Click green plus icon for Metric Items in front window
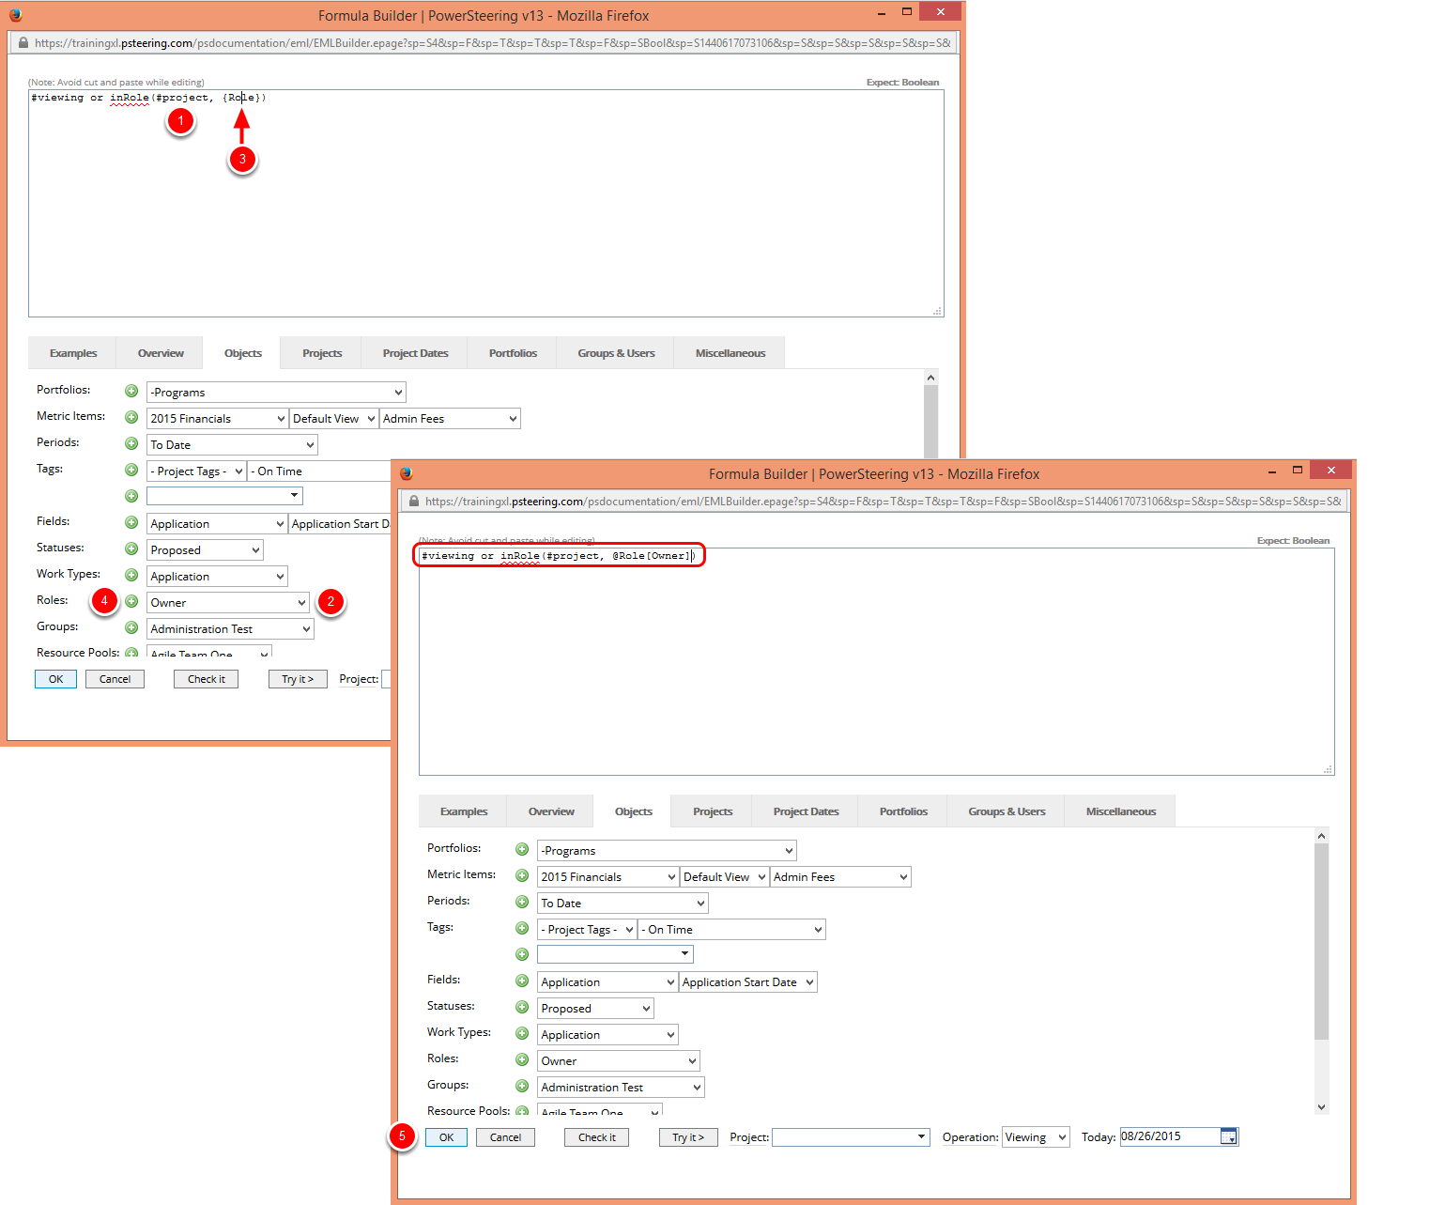1445x1205 pixels. pos(522,875)
